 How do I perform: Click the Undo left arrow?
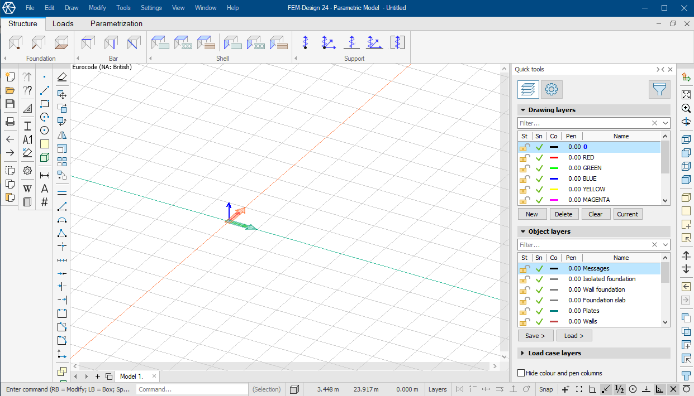(9, 139)
